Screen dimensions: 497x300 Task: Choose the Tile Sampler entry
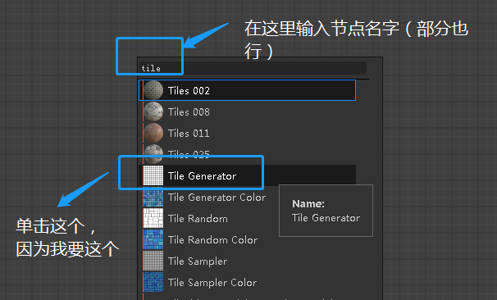pyautogui.click(x=198, y=261)
